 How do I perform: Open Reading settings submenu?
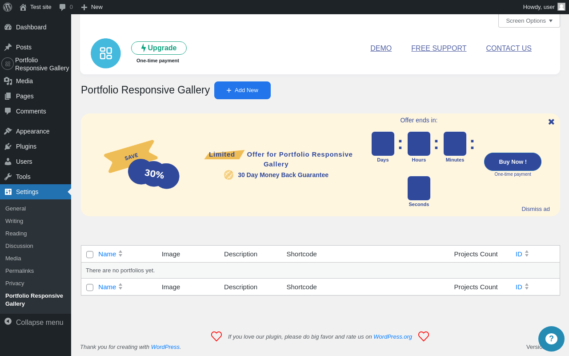tap(16, 233)
